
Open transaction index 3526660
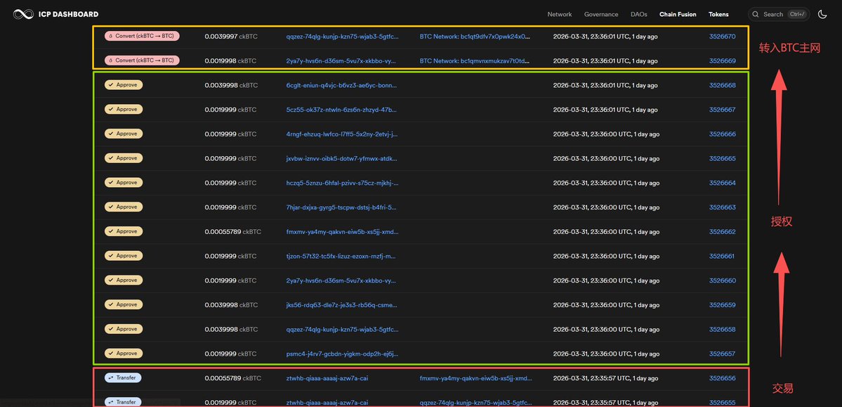tap(722, 280)
